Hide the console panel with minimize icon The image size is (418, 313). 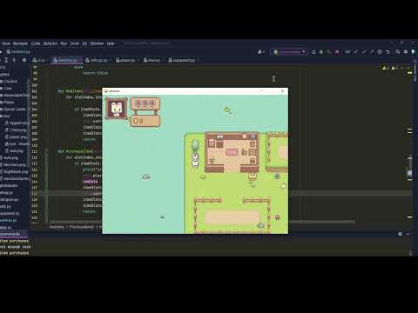tap(408, 234)
